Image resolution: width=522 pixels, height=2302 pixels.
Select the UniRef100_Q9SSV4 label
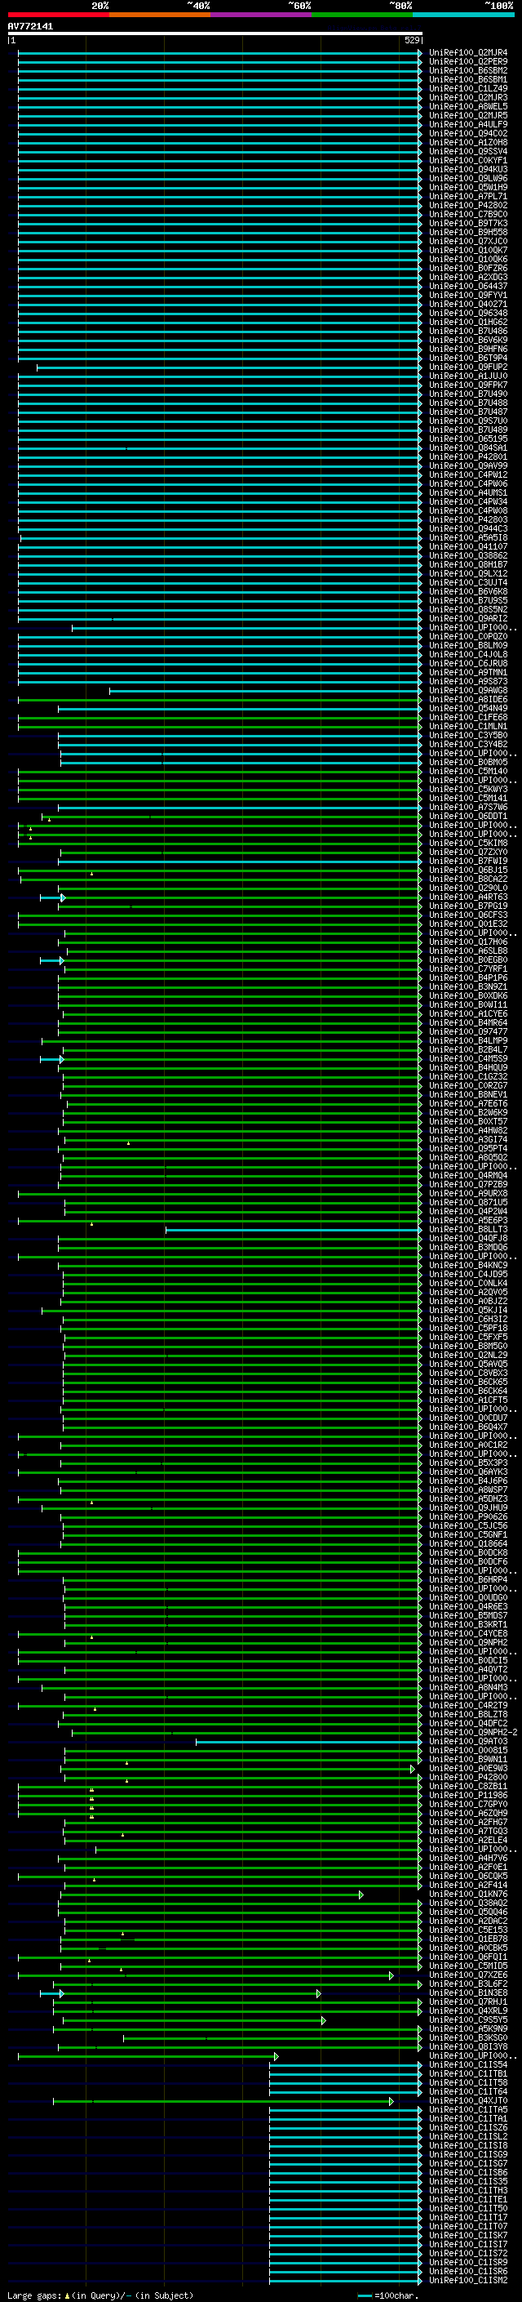click(468, 152)
